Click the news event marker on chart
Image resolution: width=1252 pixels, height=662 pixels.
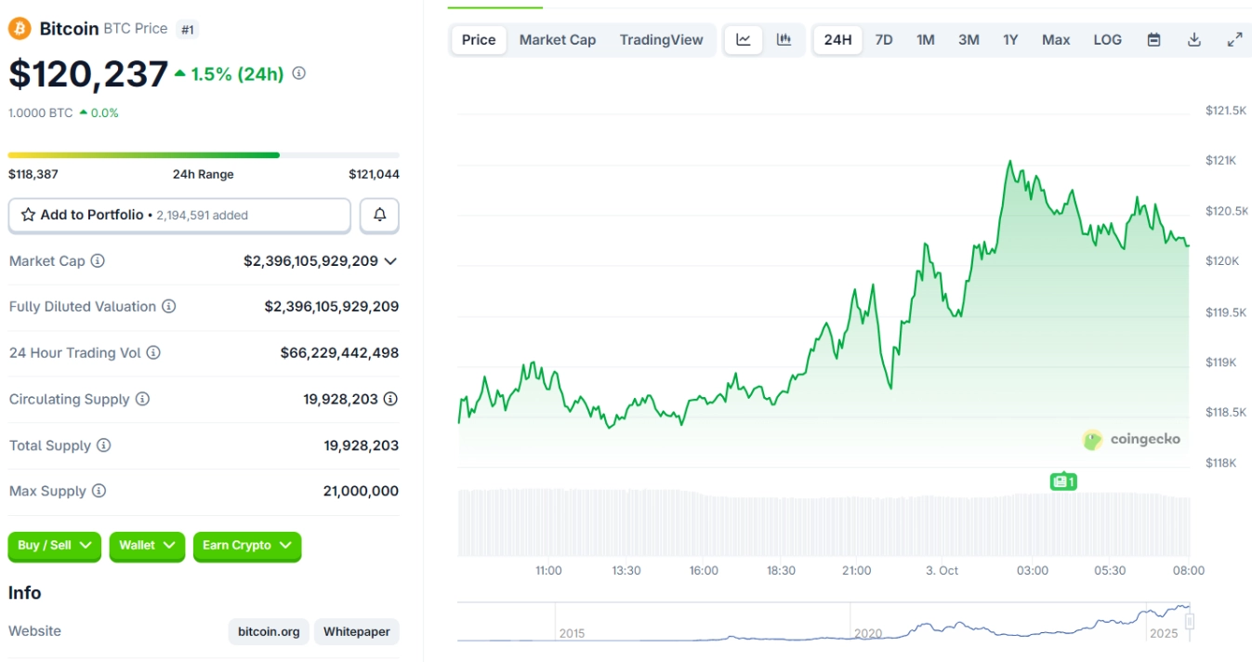click(x=1063, y=482)
